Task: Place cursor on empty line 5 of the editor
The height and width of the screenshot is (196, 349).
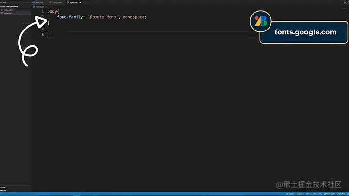Action: click(151, 35)
